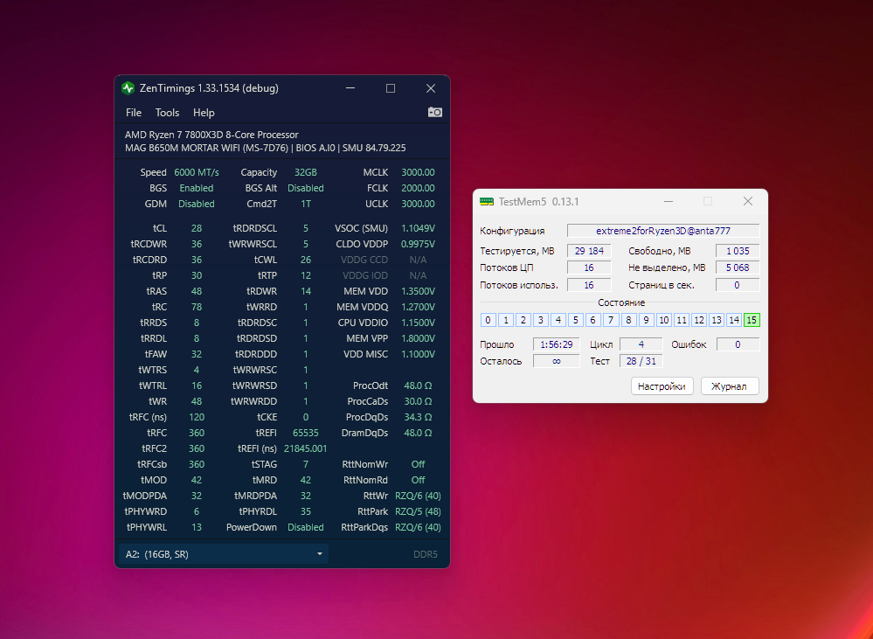The width and height of the screenshot is (873, 639).
Task: Click the GDM value Disabled
Action: click(x=197, y=204)
